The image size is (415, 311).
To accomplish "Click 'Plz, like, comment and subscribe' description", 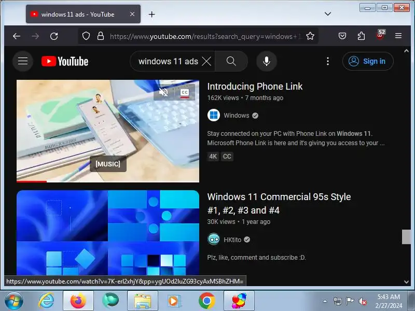I will [x=256, y=257].
